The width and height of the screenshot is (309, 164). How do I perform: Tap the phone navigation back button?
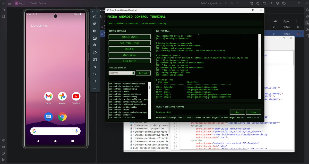coord(38,141)
